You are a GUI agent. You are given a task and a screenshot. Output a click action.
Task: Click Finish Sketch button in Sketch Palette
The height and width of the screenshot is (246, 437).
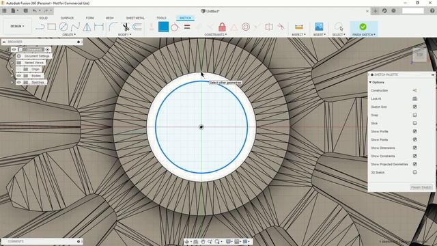tap(421, 187)
